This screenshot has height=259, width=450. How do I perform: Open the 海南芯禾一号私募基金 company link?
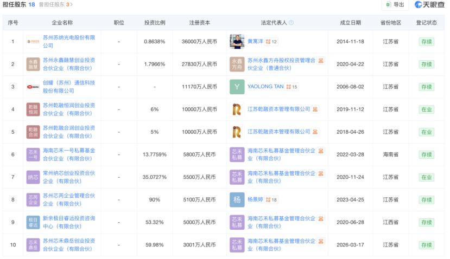coord(69,154)
